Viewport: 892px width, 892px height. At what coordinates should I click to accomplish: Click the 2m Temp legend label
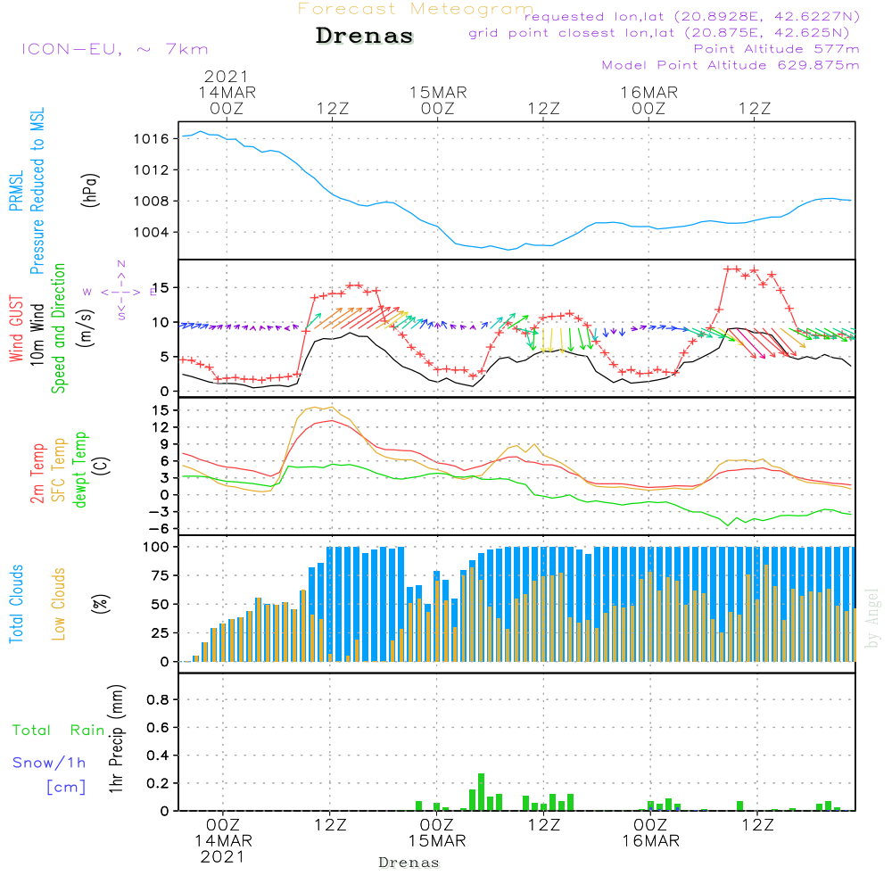click(38, 473)
